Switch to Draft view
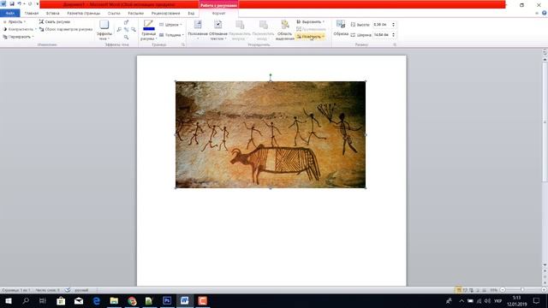The image size is (548, 308). coord(484,290)
